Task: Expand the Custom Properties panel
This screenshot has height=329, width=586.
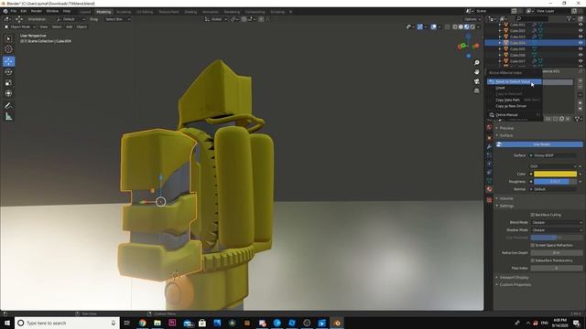Action: 515,284
